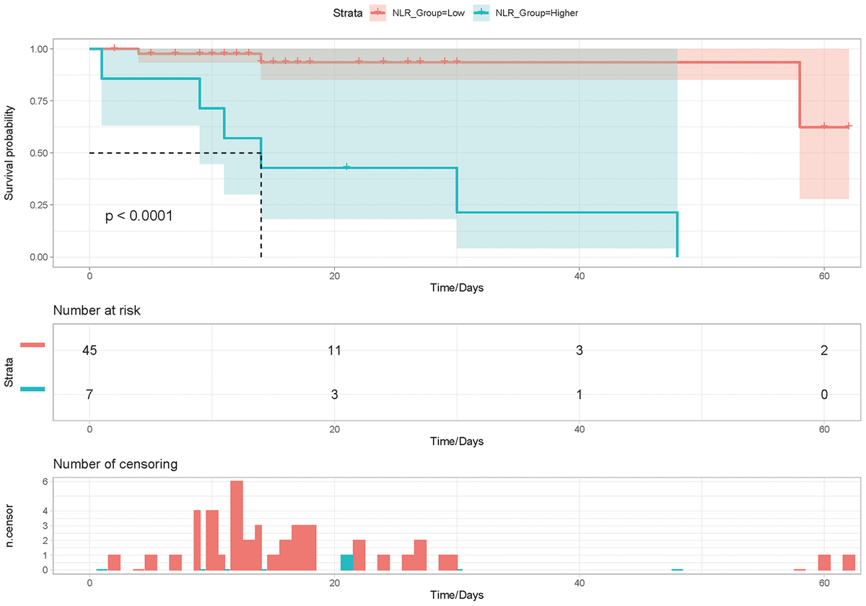866x606 pixels.
Task: Click the NLR_Group=Low legend swatch
Action: (379, 13)
